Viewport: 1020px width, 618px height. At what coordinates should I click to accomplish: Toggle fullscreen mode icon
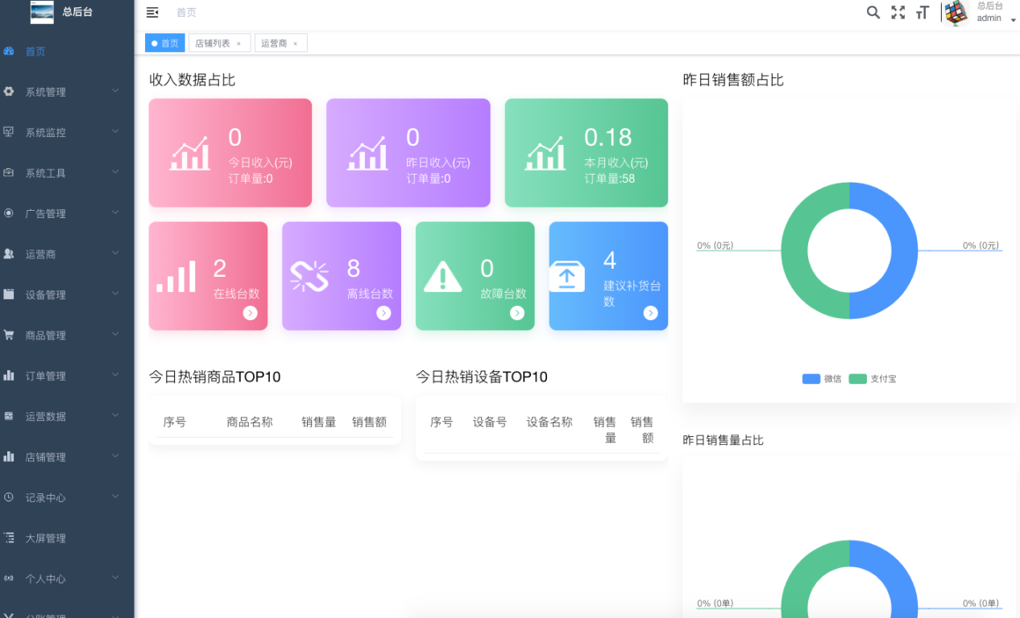(898, 12)
